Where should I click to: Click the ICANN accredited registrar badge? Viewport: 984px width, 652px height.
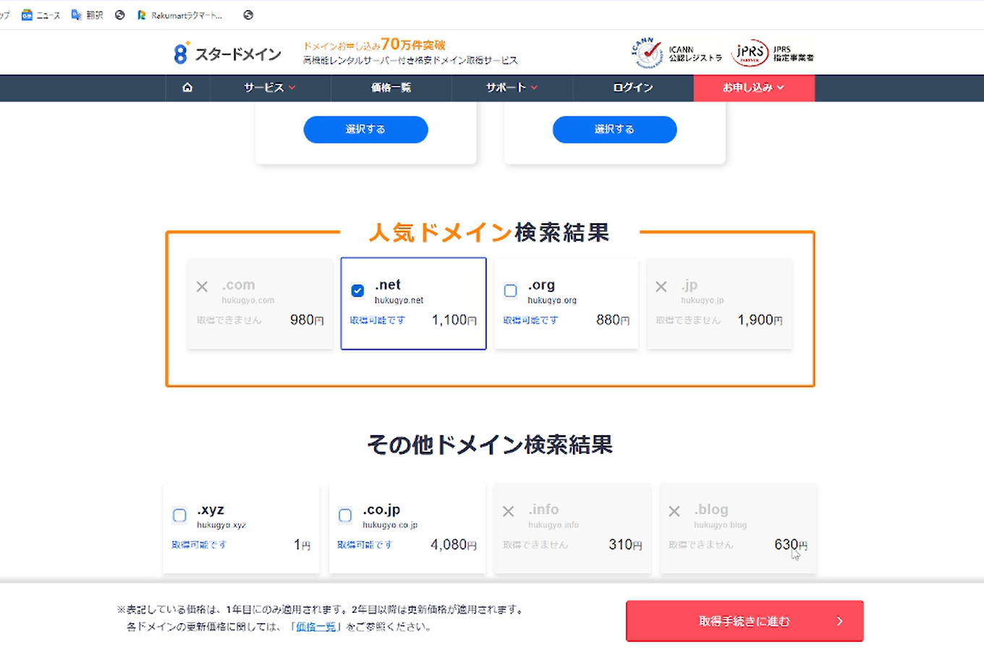tap(676, 53)
